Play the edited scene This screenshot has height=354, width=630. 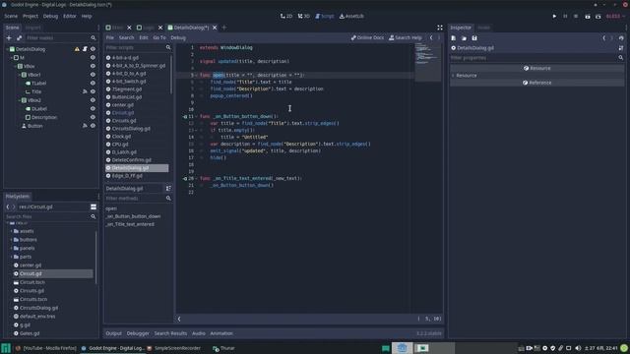pos(587,16)
